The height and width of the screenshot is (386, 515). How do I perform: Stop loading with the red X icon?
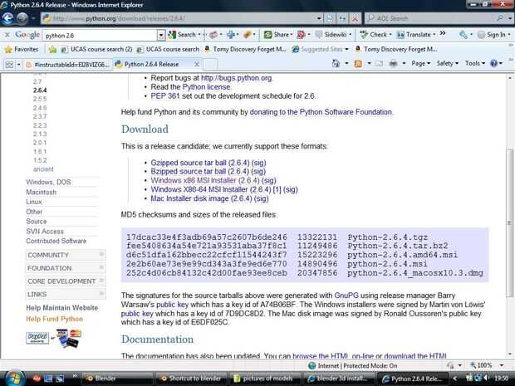(355, 18)
